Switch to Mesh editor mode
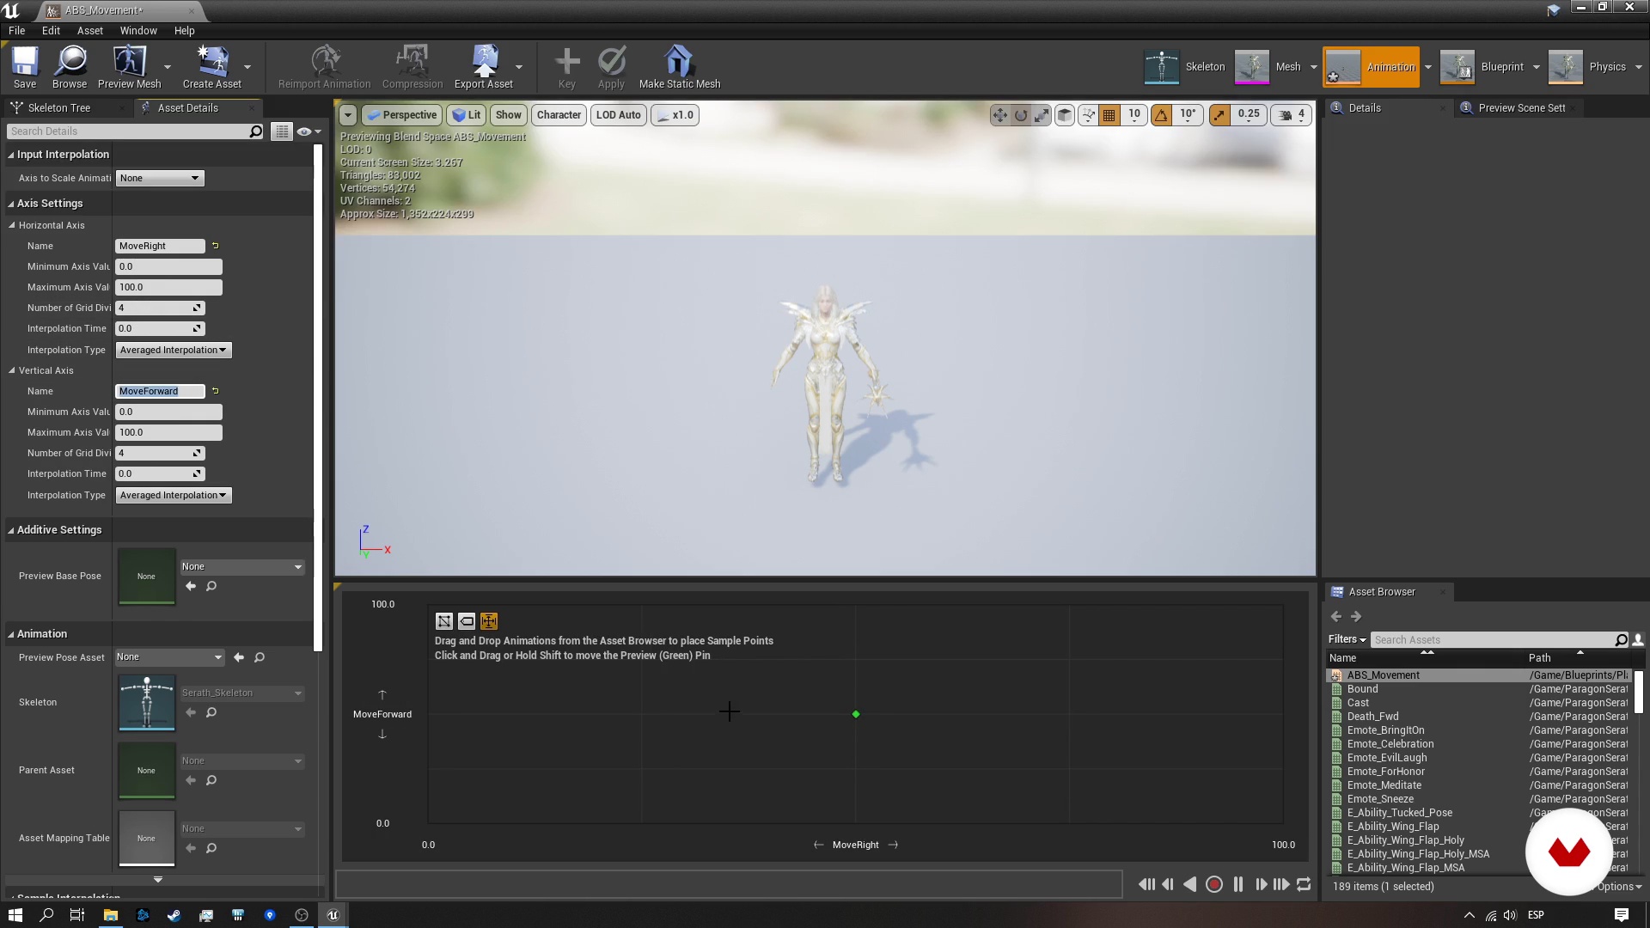The image size is (1650, 928). tap(1268, 67)
